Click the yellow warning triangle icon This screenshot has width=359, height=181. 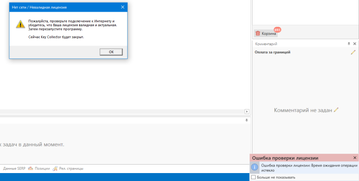point(21,24)
